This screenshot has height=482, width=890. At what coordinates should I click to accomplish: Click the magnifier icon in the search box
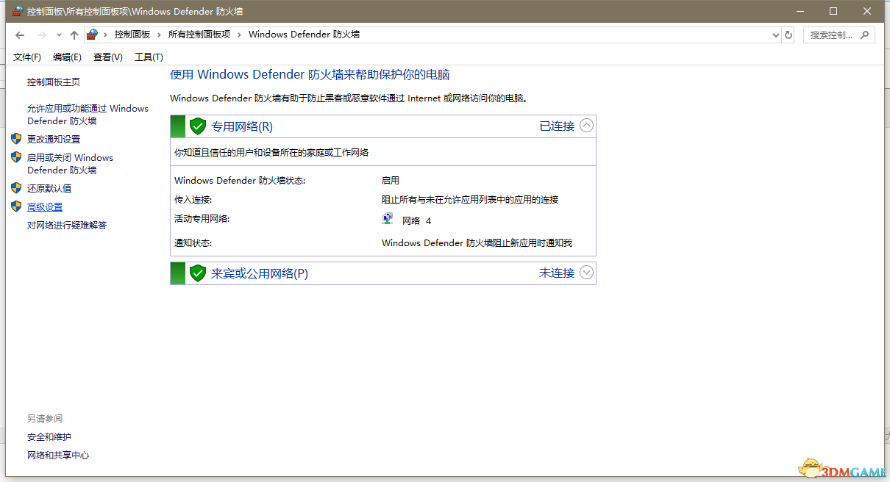864,35
